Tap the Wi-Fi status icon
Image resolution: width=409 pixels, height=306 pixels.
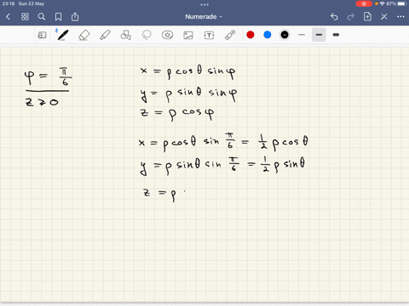click(x=382, y=3)
